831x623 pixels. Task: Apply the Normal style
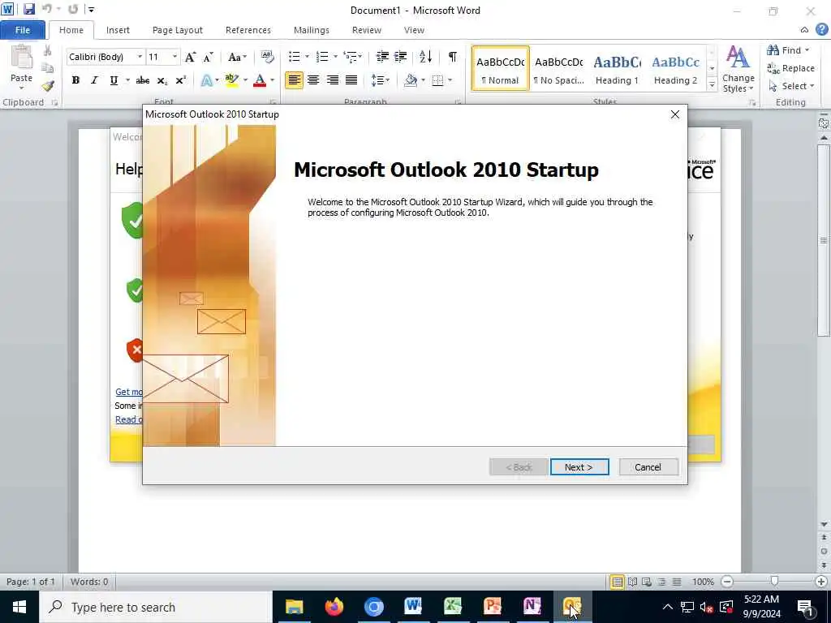[500, 68]
